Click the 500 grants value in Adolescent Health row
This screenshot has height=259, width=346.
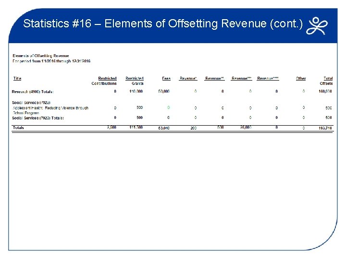point(139,107)
